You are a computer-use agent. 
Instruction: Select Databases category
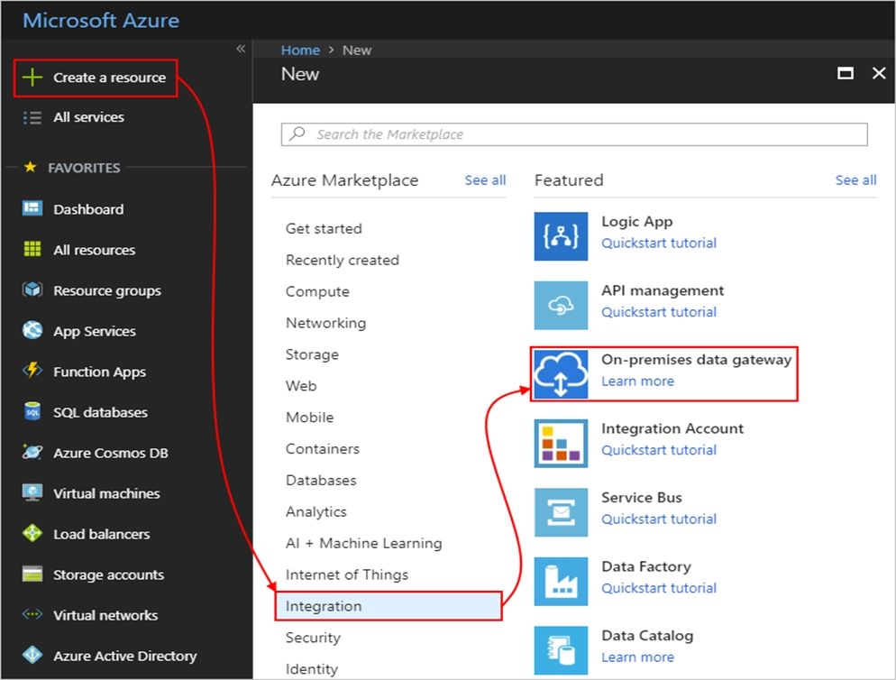click(x=321, y=481)
